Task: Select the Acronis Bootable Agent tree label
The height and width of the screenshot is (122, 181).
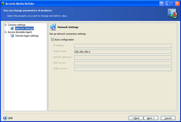Action: 20,32
